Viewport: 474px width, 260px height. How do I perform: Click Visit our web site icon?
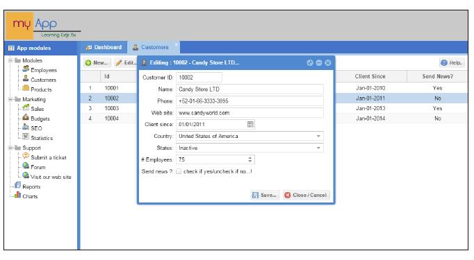pyautogui.click(x=26, y=176)
